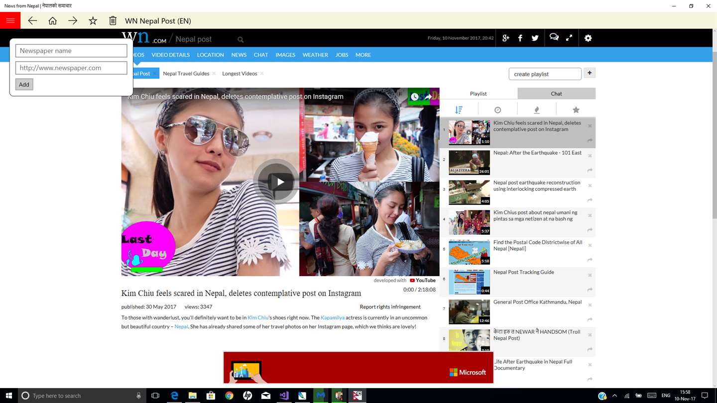Delete newspaper using trash icon
Image resolution: width=717 pixels, height=403 pixels.
pyautogui.click(x=113, y=20)
